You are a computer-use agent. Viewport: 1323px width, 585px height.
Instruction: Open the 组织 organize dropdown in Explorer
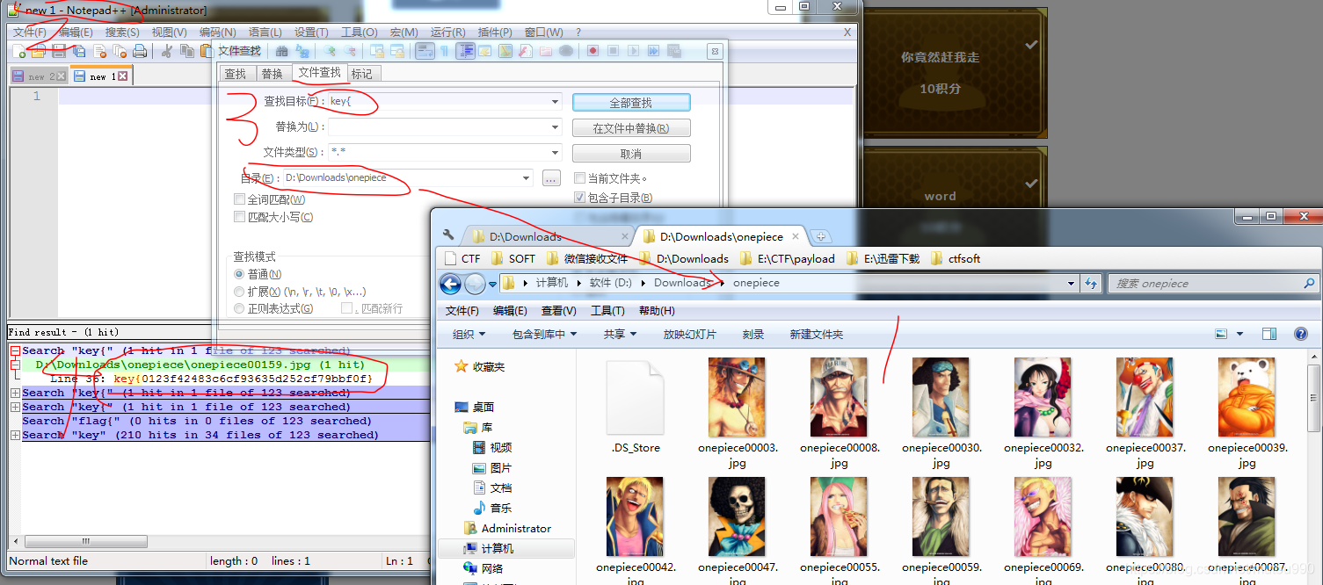pos(469,334)
